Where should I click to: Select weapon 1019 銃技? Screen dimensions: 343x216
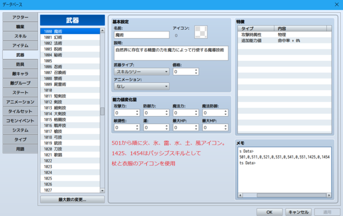pyautogui.click(x=70, y=143)
